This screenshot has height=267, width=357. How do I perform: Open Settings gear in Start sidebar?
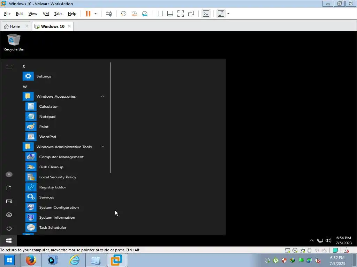(x=9, y=215)
